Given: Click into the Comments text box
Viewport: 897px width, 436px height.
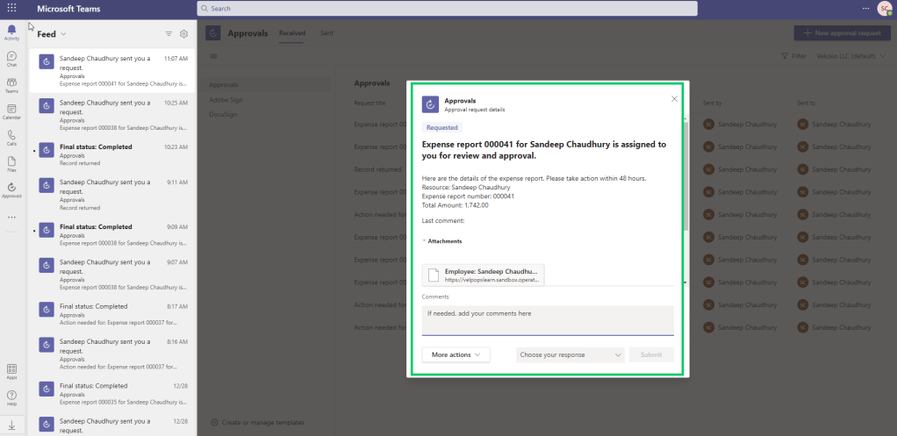Looking at the screenshot, I should point(547,319).
